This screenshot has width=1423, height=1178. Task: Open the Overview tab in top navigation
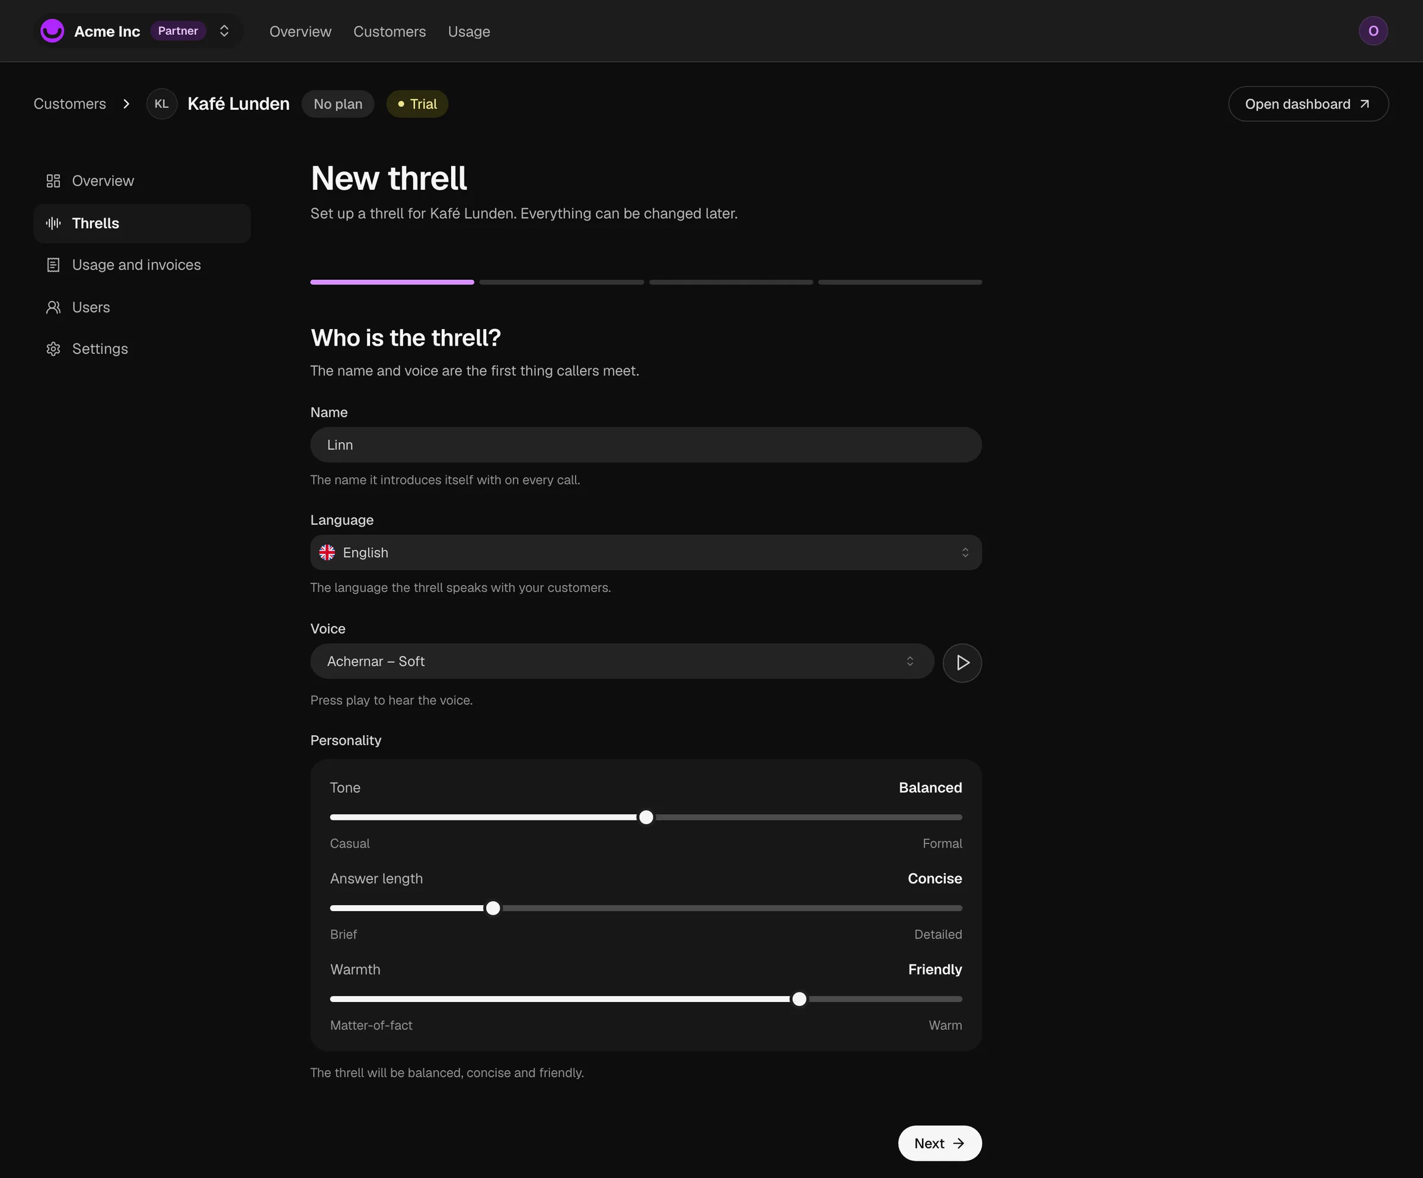(300, 31)
